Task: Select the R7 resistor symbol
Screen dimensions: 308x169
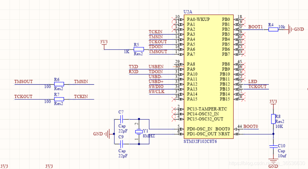Action: pos(59,99)
